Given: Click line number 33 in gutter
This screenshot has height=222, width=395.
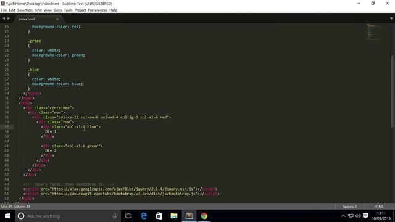Looking at the screenshot, I should coord(7,108).
